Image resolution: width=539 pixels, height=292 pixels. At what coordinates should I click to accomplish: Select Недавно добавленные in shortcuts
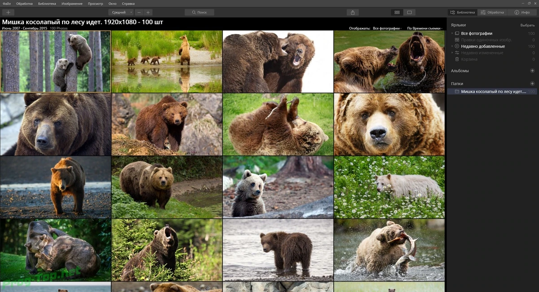[483, 46]
